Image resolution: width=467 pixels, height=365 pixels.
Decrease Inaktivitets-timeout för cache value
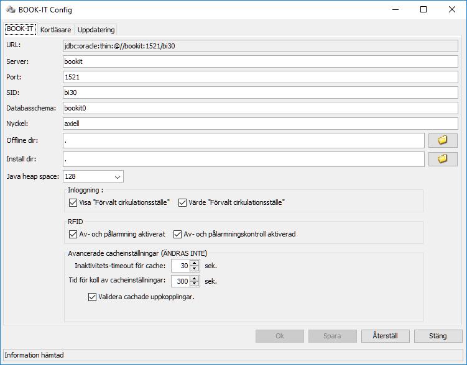[x=195, y=268]
